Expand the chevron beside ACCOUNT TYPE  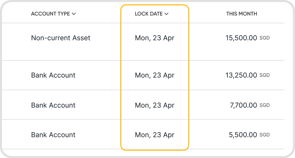pos(74,14)
